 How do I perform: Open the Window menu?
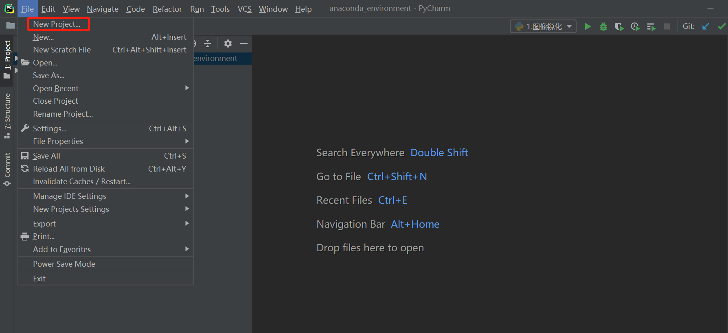pos(273,9)
